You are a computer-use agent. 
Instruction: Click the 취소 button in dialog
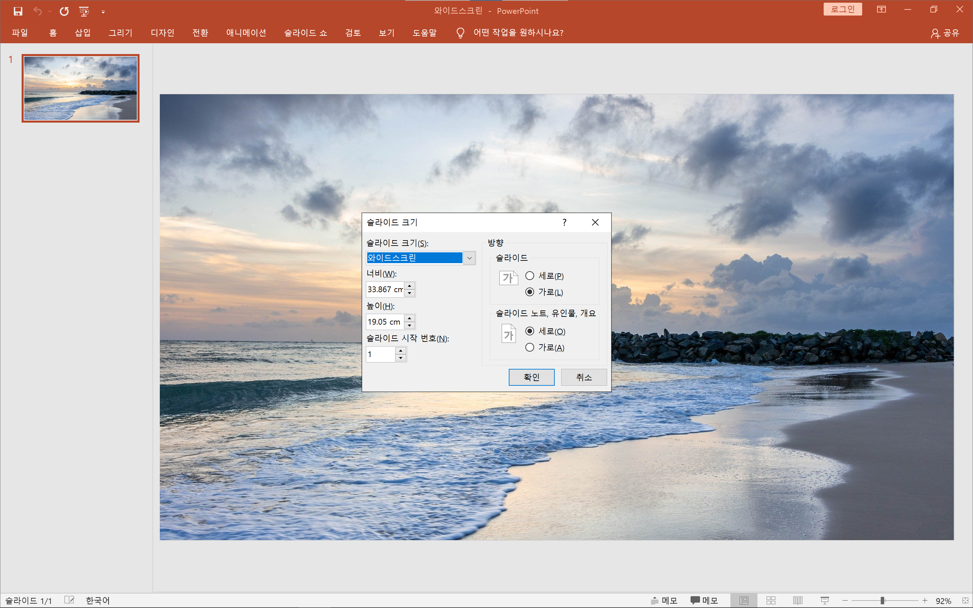coord(583,377)
